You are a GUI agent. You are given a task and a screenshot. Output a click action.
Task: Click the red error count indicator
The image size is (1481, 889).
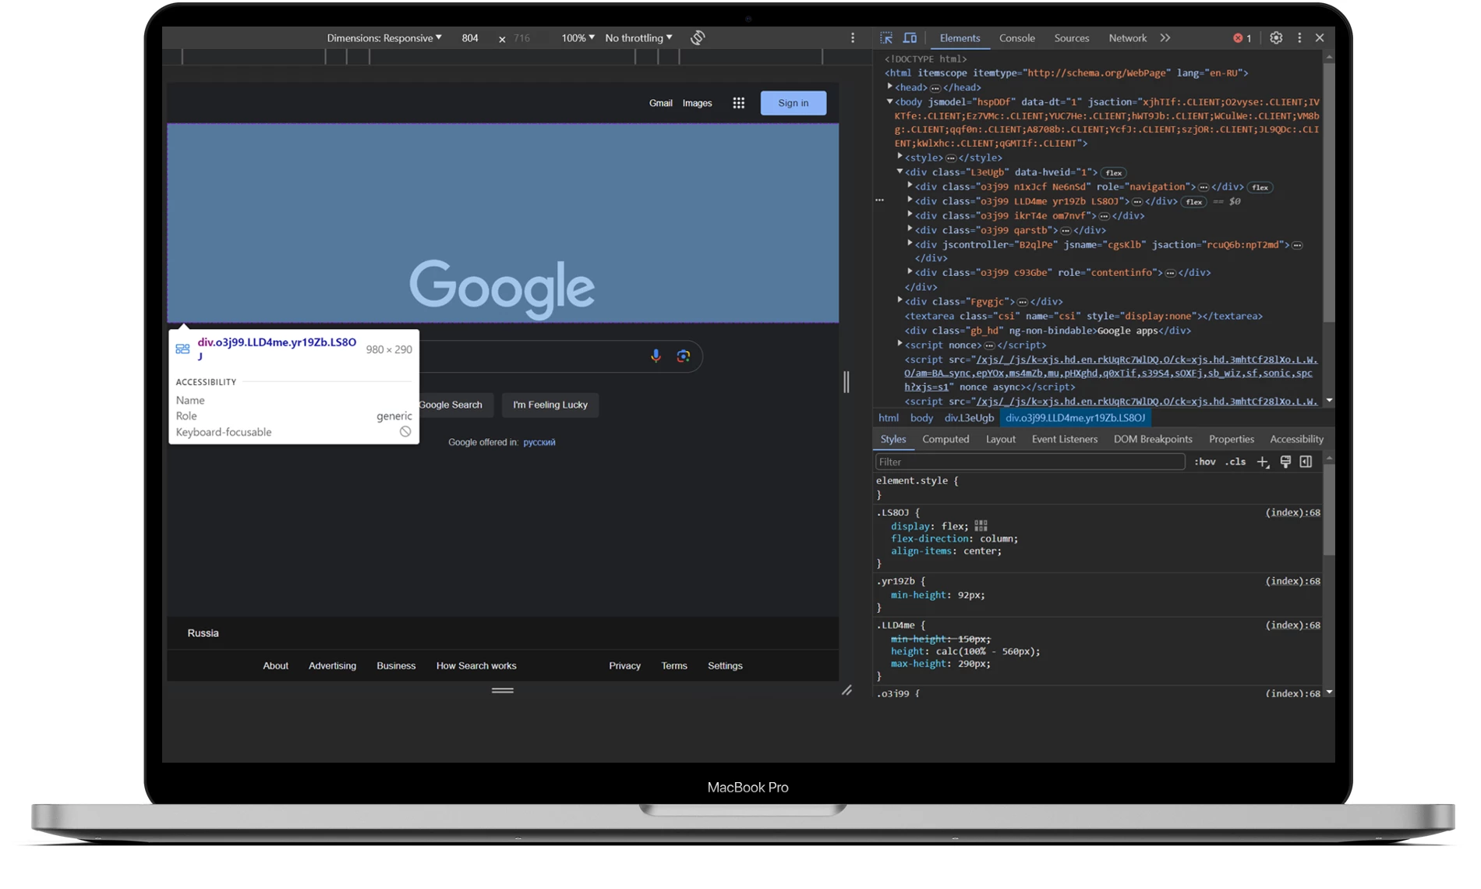click(x=1242, y=37)
